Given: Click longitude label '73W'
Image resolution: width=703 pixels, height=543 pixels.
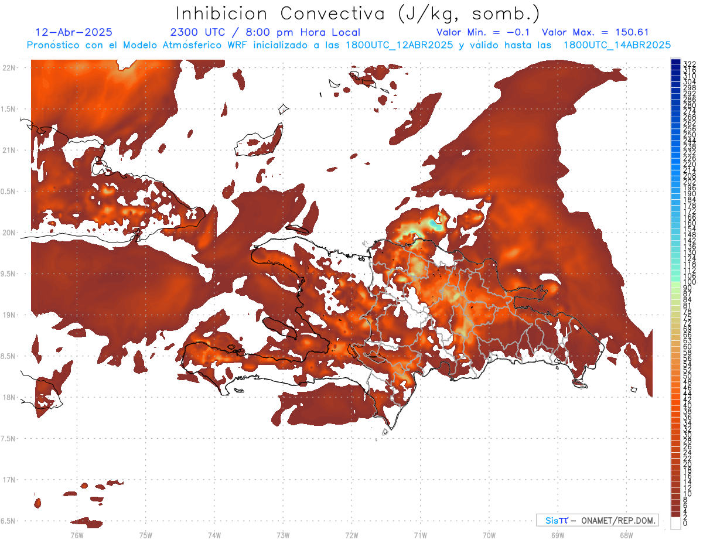Looking at the screenshot, I should point(283,535).
